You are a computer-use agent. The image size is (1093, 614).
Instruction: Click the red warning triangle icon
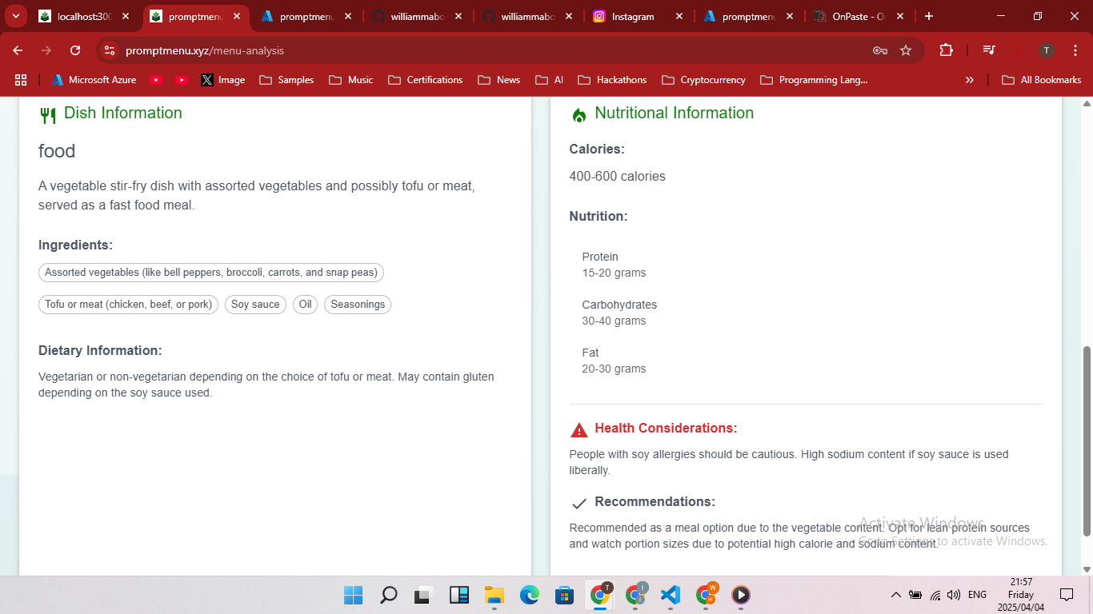579,430
